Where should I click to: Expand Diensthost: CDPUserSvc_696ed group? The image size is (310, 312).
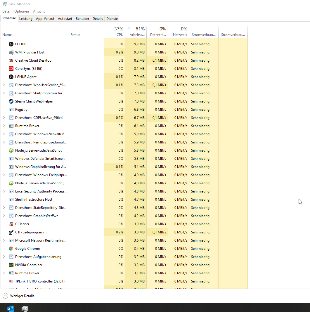4,118
